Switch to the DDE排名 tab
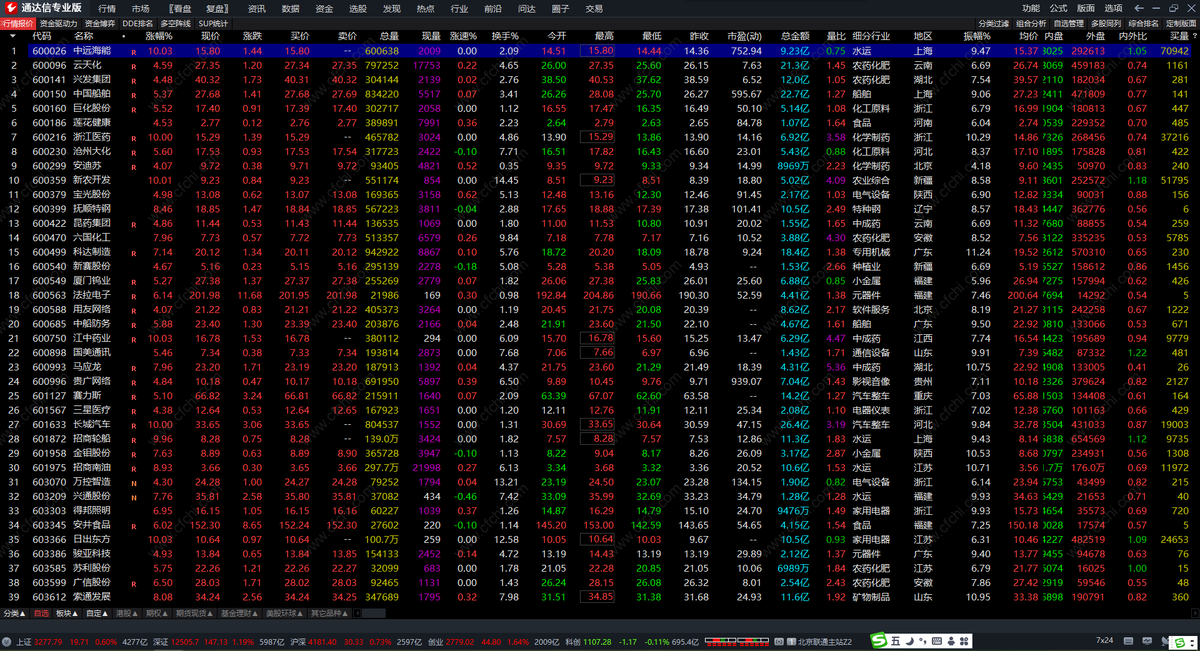This screenshot has width=1200, height=651. pyautogui.click(x=137, y=24)
